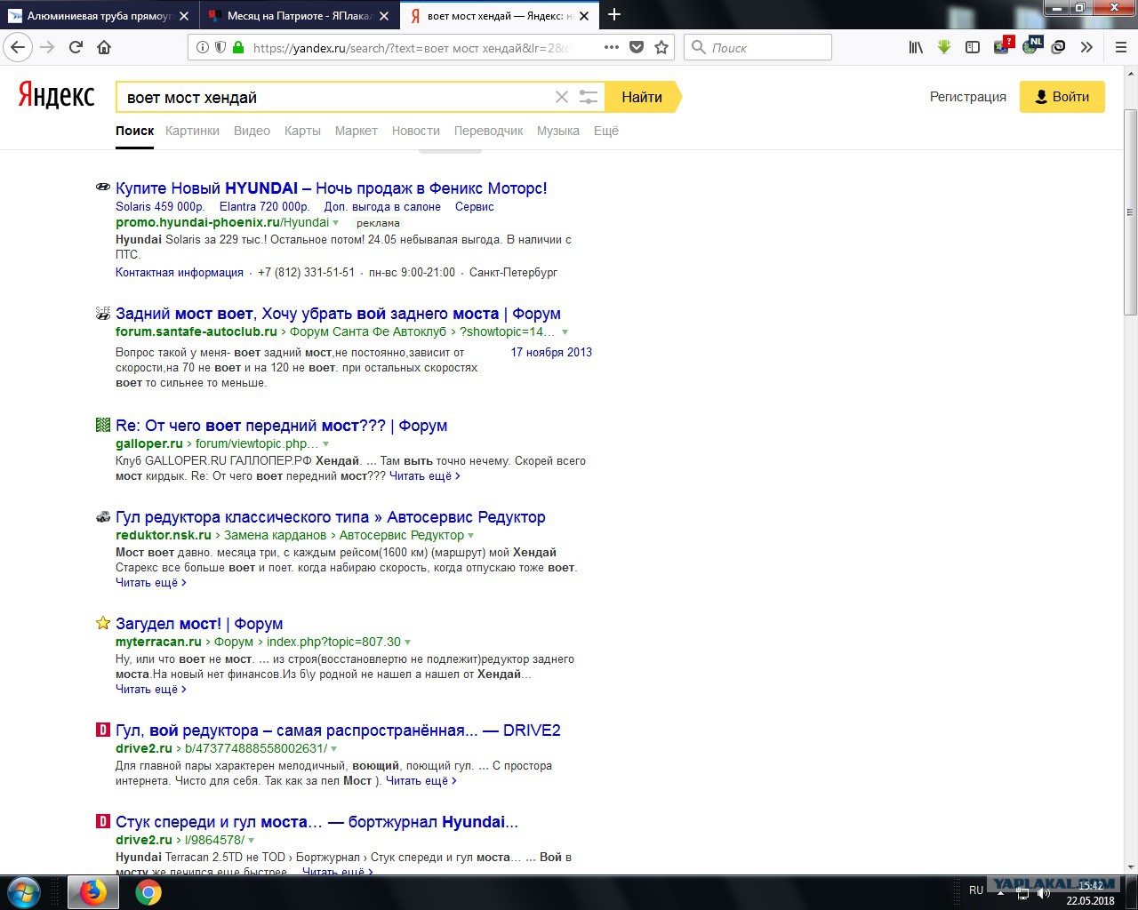1138x910 pixels.
Task: Go to Yandex home via logo
Action: tap(56, 96)
